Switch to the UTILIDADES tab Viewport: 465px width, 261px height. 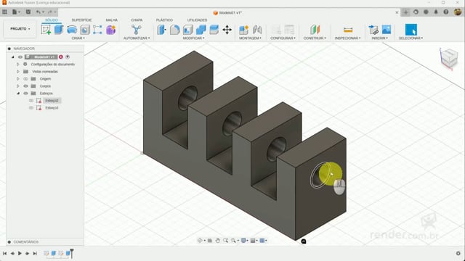(197, 20)
